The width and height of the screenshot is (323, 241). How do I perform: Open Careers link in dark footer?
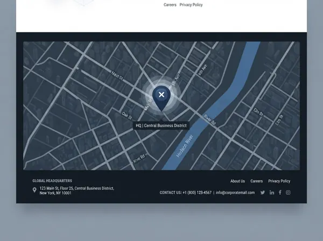pyautogui.click(x=256, y=181)
